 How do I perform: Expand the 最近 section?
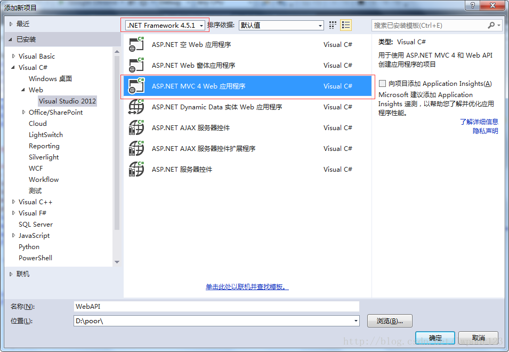[11, 23]
